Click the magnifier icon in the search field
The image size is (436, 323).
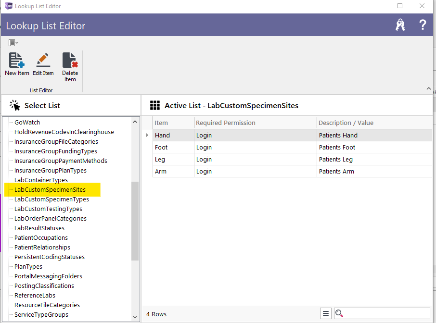click(x=339, y=313)
